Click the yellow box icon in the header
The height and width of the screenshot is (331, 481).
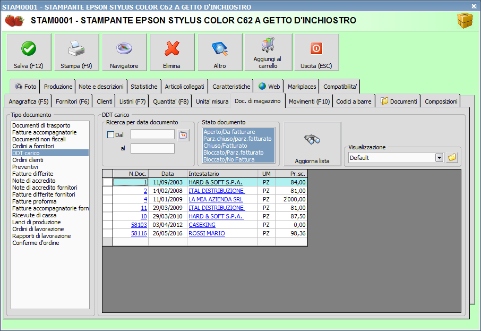[x=465, y=21]
